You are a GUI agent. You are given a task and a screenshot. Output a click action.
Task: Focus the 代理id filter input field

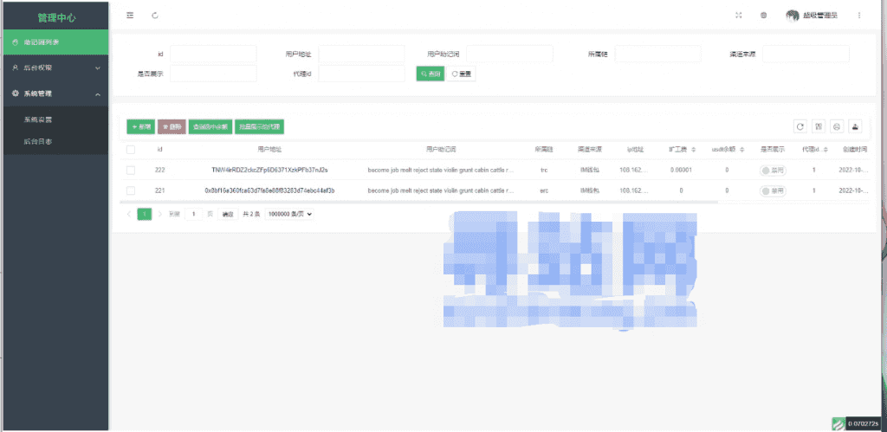(x=361, y=74)
